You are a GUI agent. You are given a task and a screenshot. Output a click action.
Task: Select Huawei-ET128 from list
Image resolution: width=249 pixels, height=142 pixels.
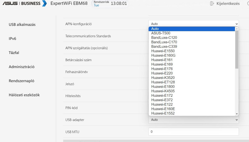(x=192, y=82)
